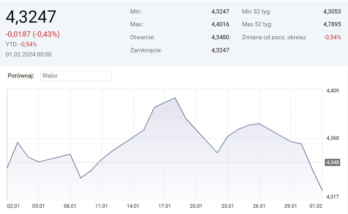The width and height of the screenshot is (348, 214).
Task: Click the Porównaj label
Action: click(x=21, y=76)
